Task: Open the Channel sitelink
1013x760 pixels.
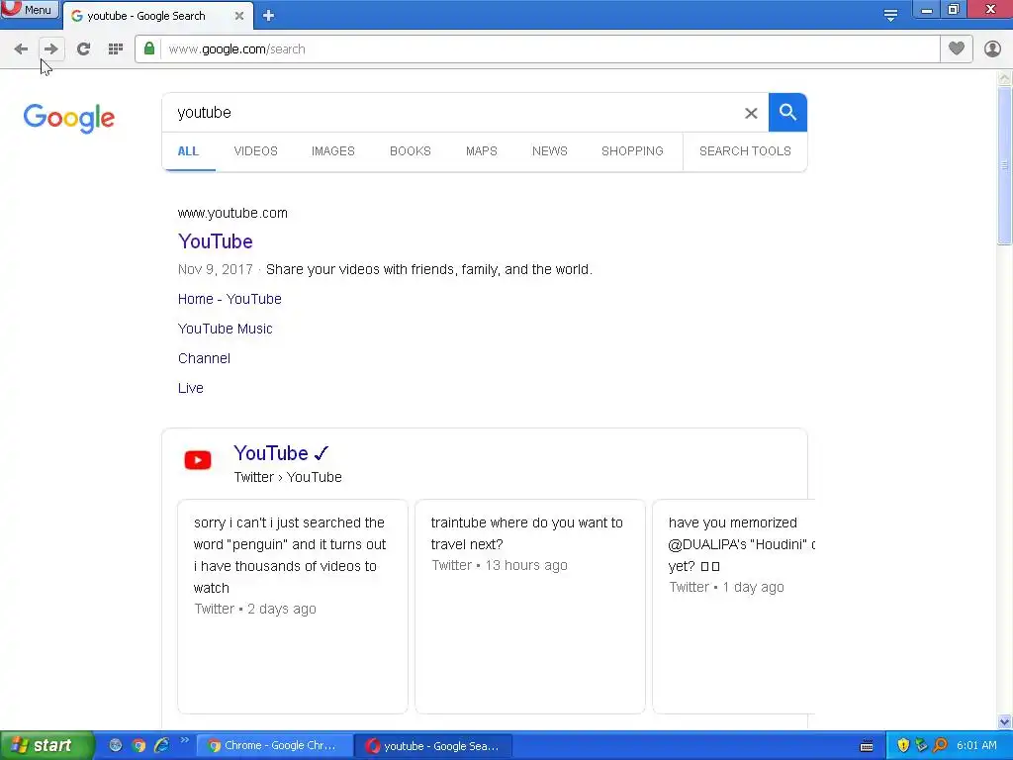Action: click(204, 358)
